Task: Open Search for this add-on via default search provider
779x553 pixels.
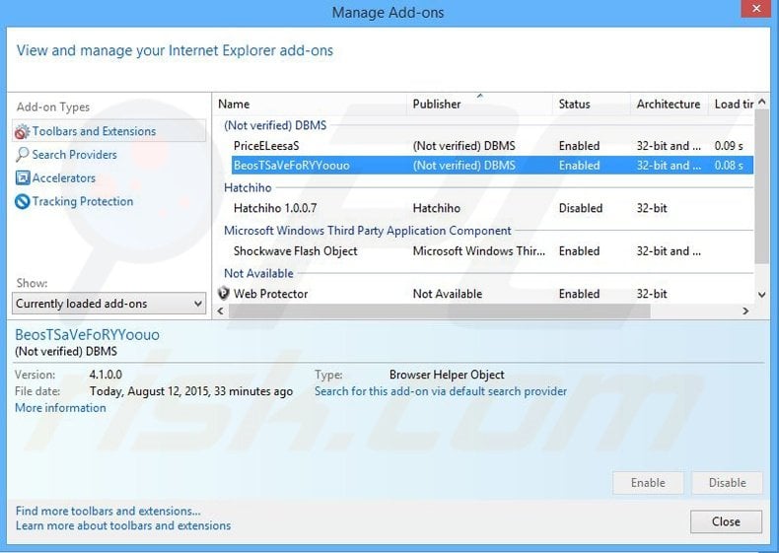Action: [441, 391]
